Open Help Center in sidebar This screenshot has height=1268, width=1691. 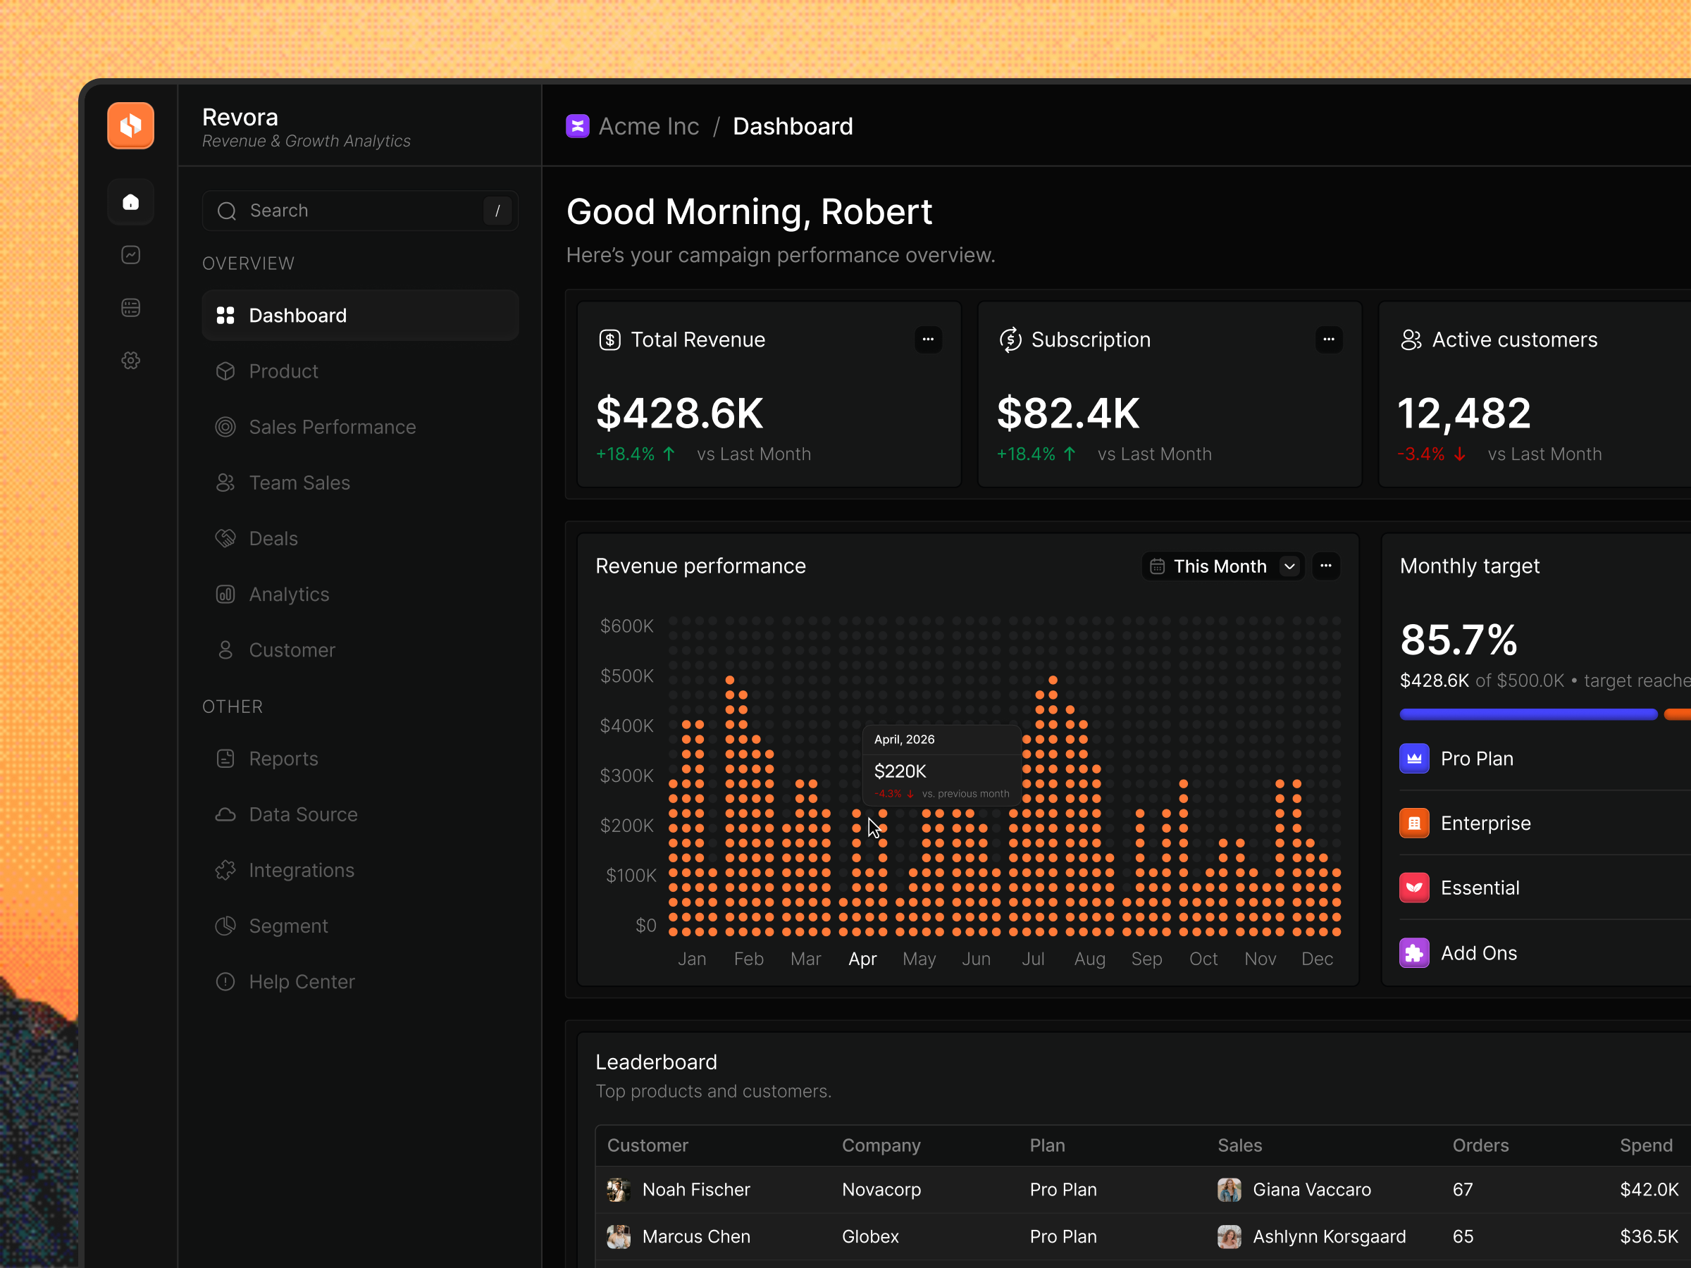click(x=360, y=981)
